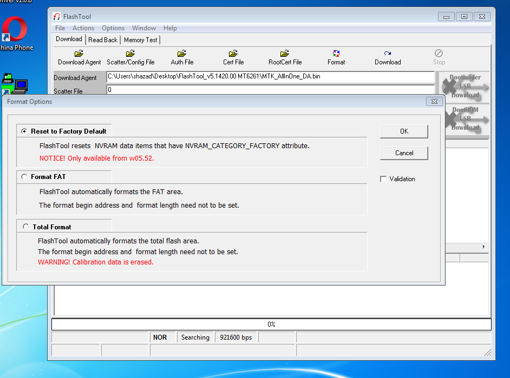The width and height of the screenshot is (510, 378).
Task: Click the Stop toolbar icon
Action: [439, 53]
